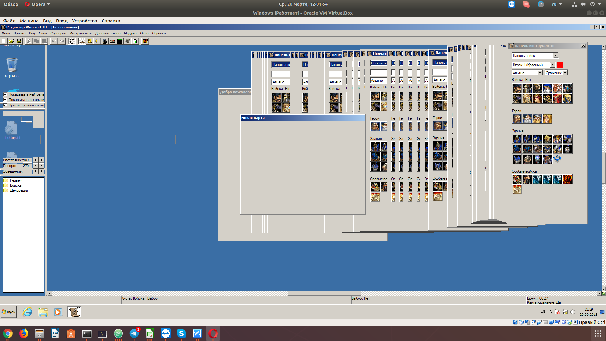This screenshot has height=341, width=606.
Task: Open the 'ru' keyboard layout menu in the Ubuntu bar
Action: click(x=557, y=4)
